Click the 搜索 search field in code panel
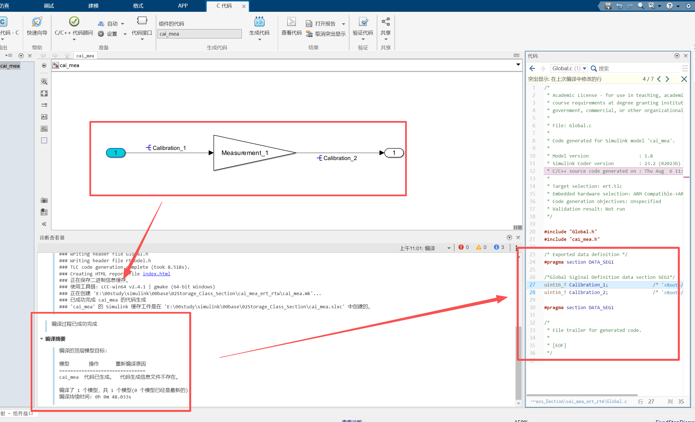 click(634, 68)
